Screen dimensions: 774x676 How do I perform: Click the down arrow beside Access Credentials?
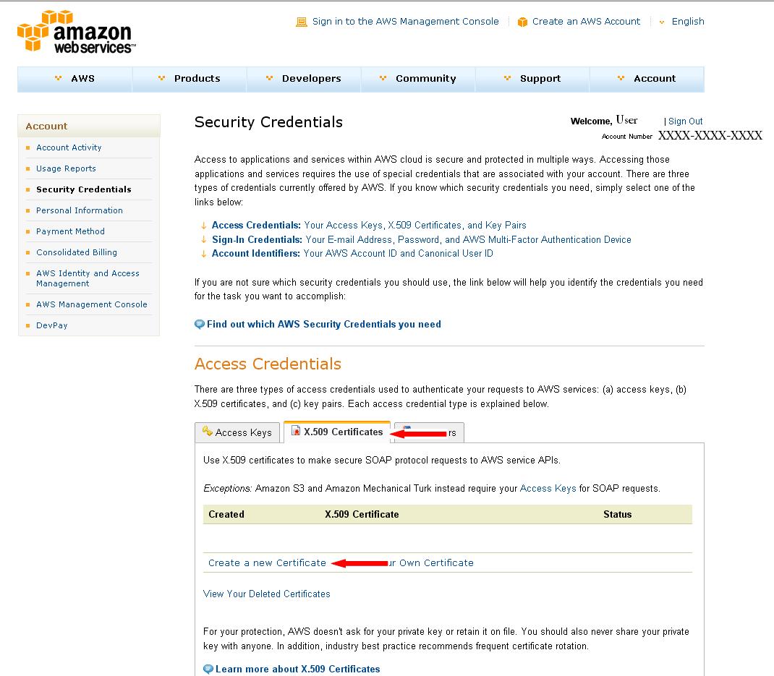pos(204,226)
